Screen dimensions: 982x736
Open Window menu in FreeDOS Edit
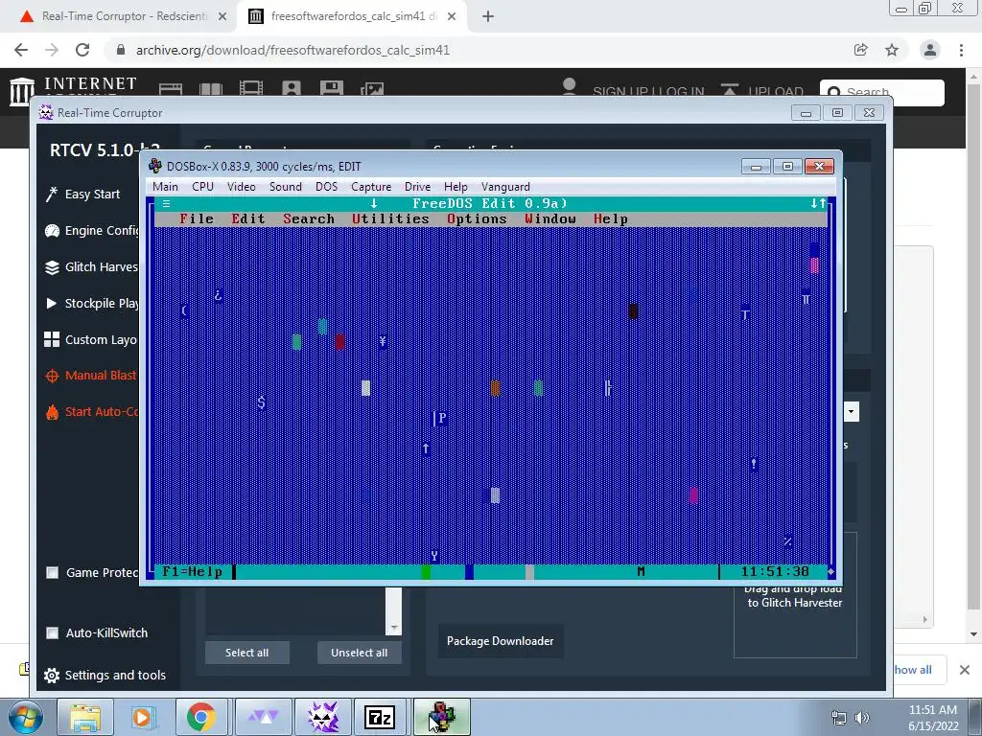[x=550, y=219]
